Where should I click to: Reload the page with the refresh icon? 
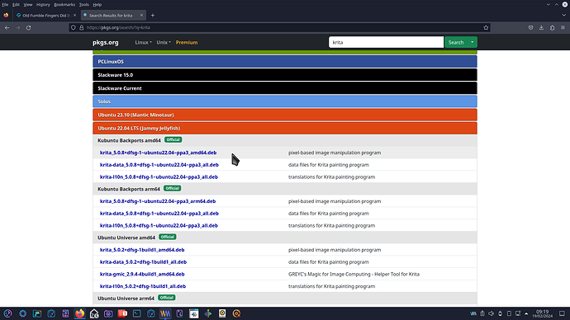[28, 27]
